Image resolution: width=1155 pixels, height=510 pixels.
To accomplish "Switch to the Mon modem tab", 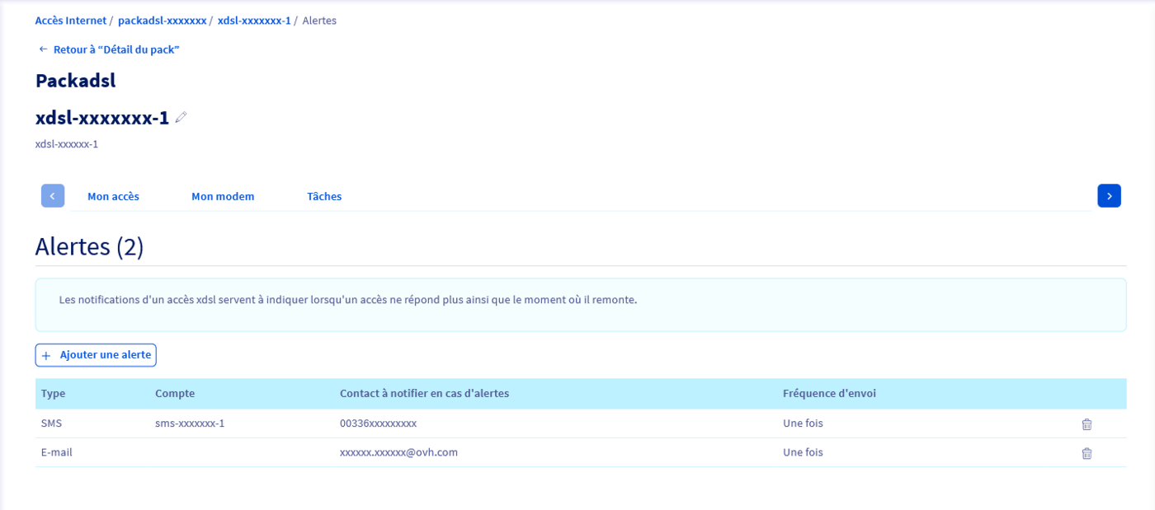I will click(x=223, y=196).
